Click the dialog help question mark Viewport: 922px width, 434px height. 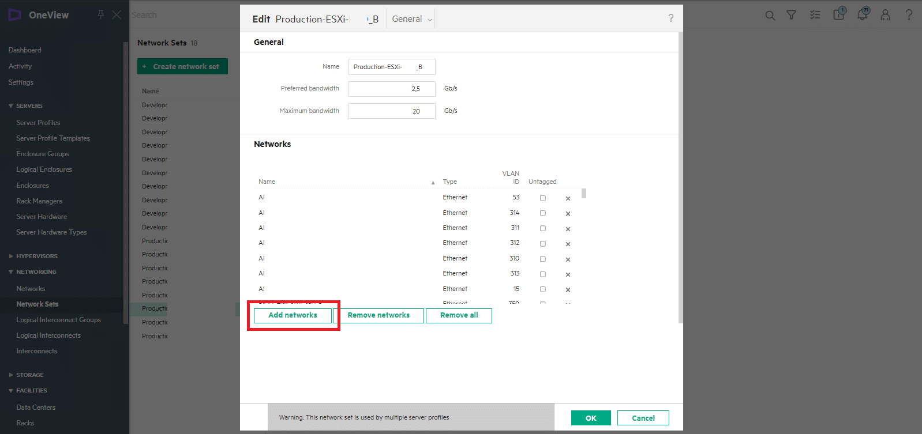pyautogui.click(x=671, y=18)
